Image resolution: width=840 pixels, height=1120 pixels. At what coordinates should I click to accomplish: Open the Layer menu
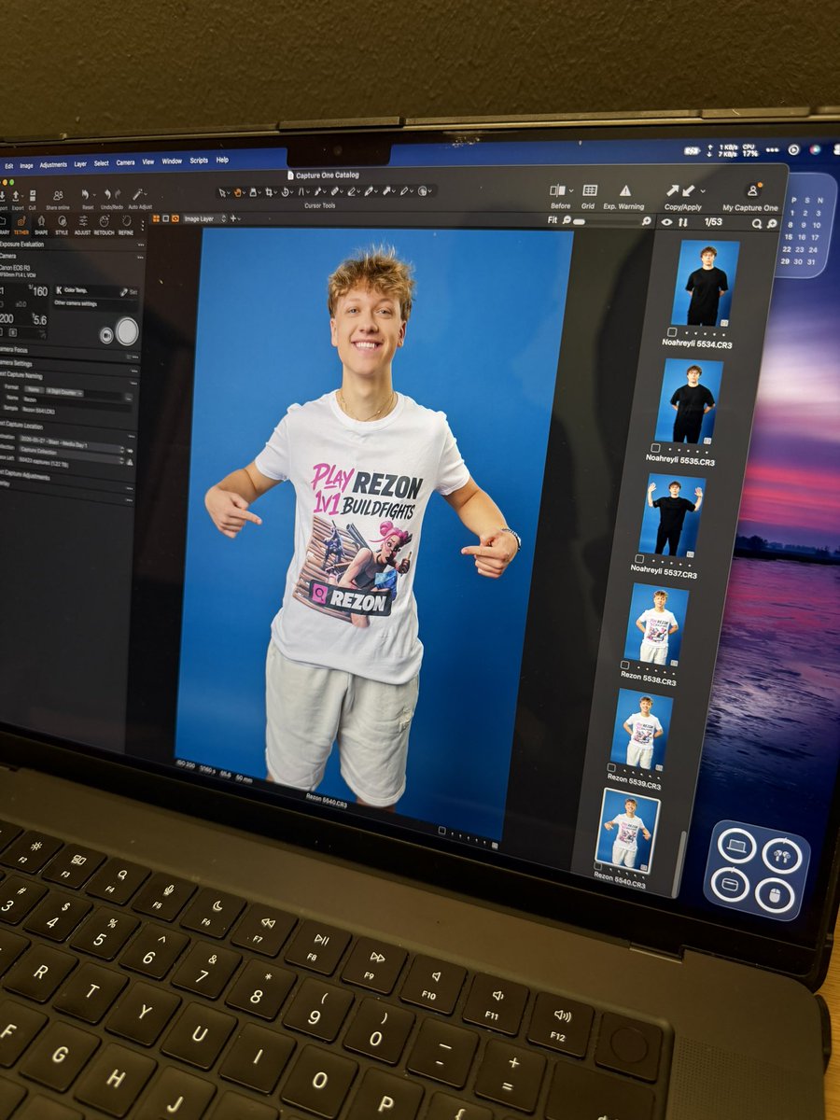coord(80,164)
